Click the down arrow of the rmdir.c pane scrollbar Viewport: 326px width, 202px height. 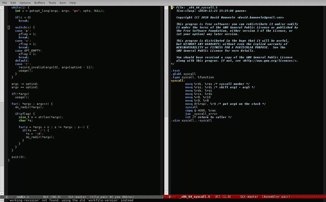pos(2,193)
